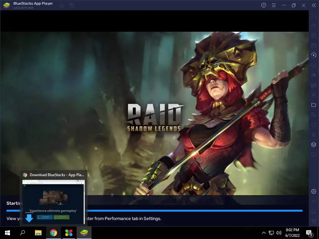Screen dimensions: 319x239
Task: Open the Windows notification center
Action: 309,233
